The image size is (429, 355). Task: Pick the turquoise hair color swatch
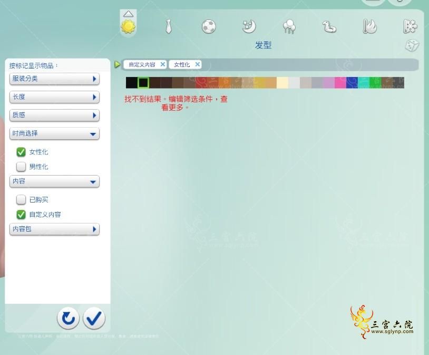coord(363,83)
